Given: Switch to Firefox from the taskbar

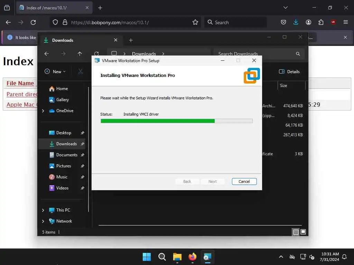Looking at the screenshot, I should coord(192,257).
